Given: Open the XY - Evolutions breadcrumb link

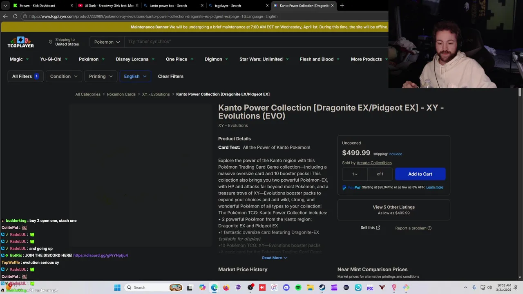Looking at the screenshot, I should (156, 94).
